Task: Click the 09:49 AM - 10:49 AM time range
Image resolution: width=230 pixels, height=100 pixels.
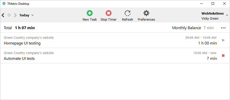Action: [201, 38]
